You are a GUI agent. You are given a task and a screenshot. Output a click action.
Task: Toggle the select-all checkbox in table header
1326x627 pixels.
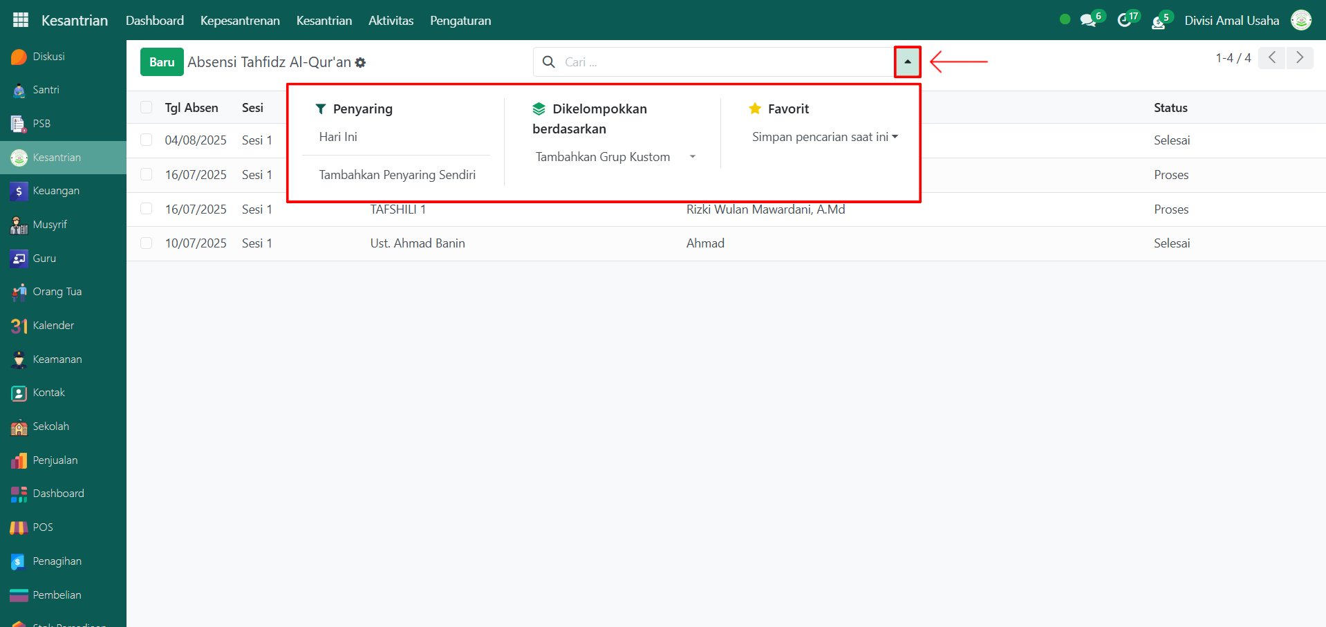[147, 108]
